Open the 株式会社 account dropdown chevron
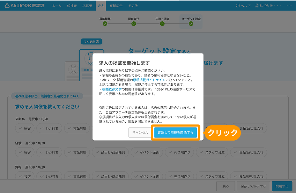The image size is (296, 193). click(290, 6)
